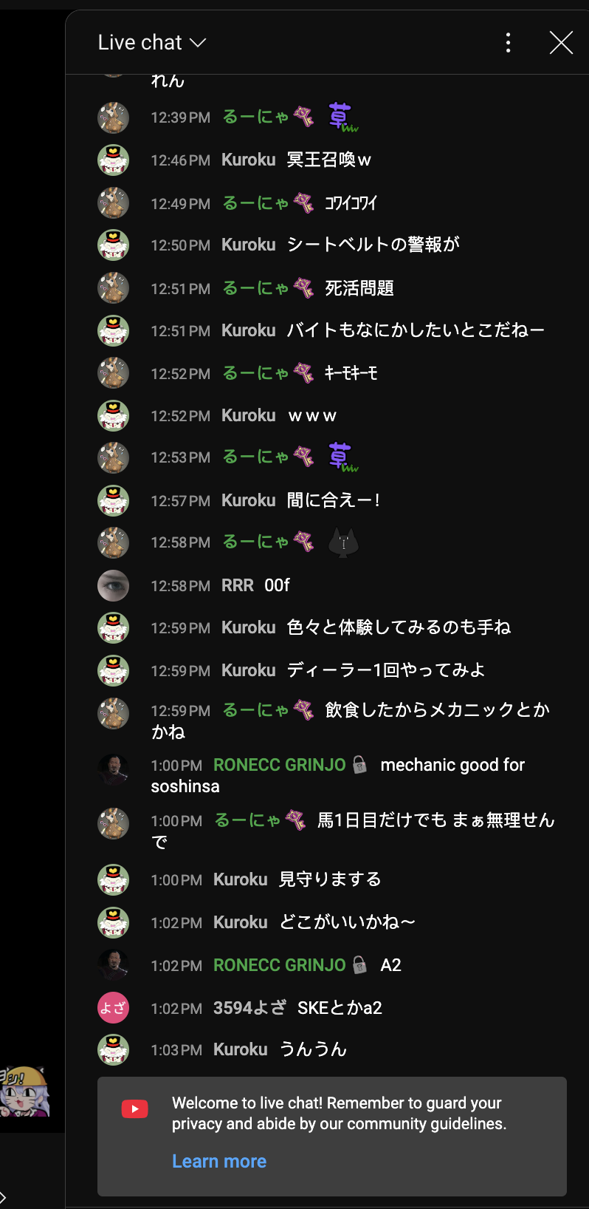Click username 3594よざ

coord(249,1008)
